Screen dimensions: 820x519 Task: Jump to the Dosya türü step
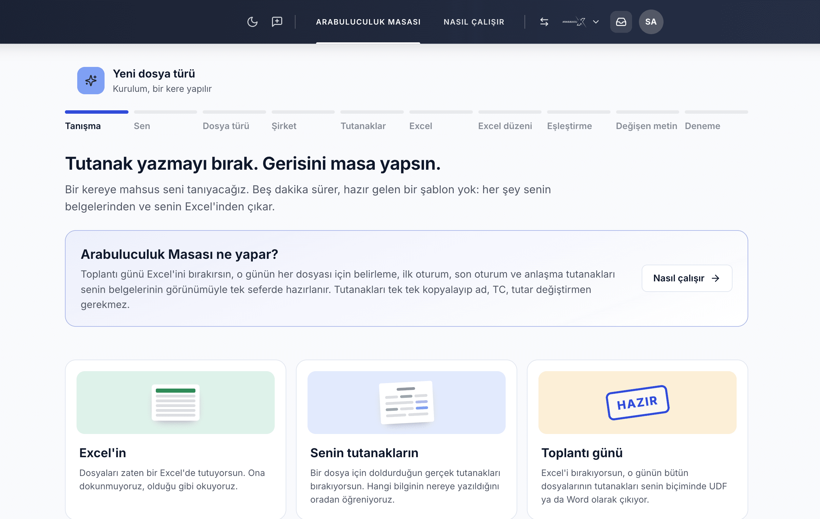[226, 126]
